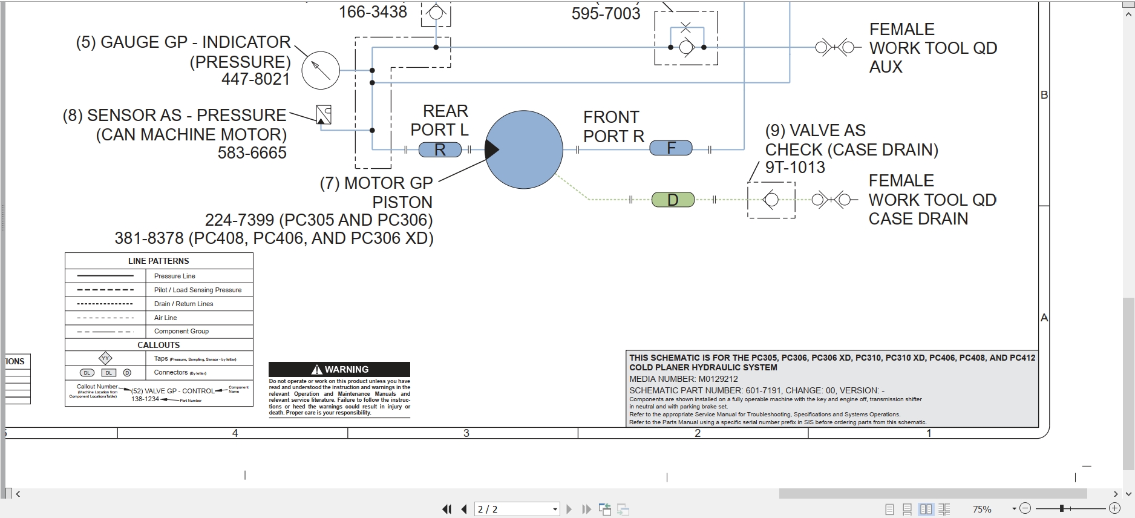The height and width of the screenshot is (518, 1135).
Task: Click the scroll right arrow
Action: coord(1116,494)
